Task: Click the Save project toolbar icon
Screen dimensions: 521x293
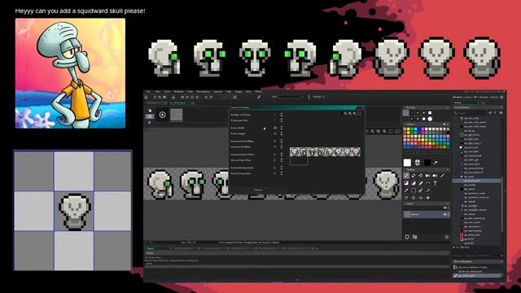Action: click(164, 97)
